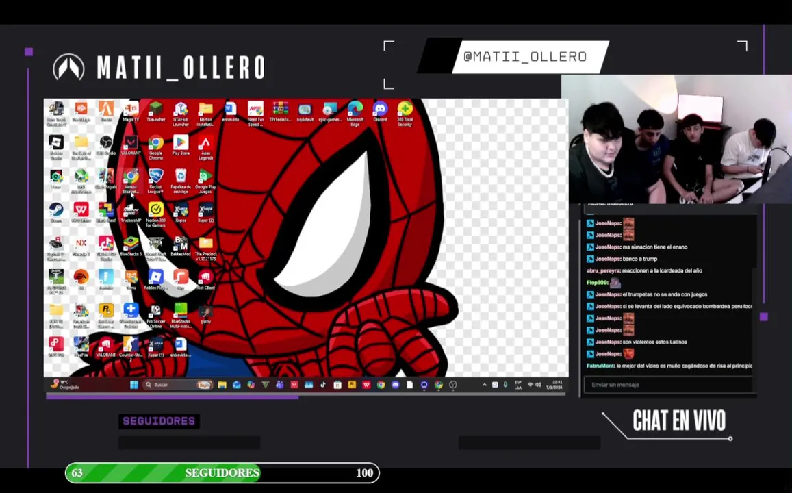The width and height of the screenshot is (792, 493).
Task: Open the Need For Speed shortcut
Action: (x=255, y=114)
